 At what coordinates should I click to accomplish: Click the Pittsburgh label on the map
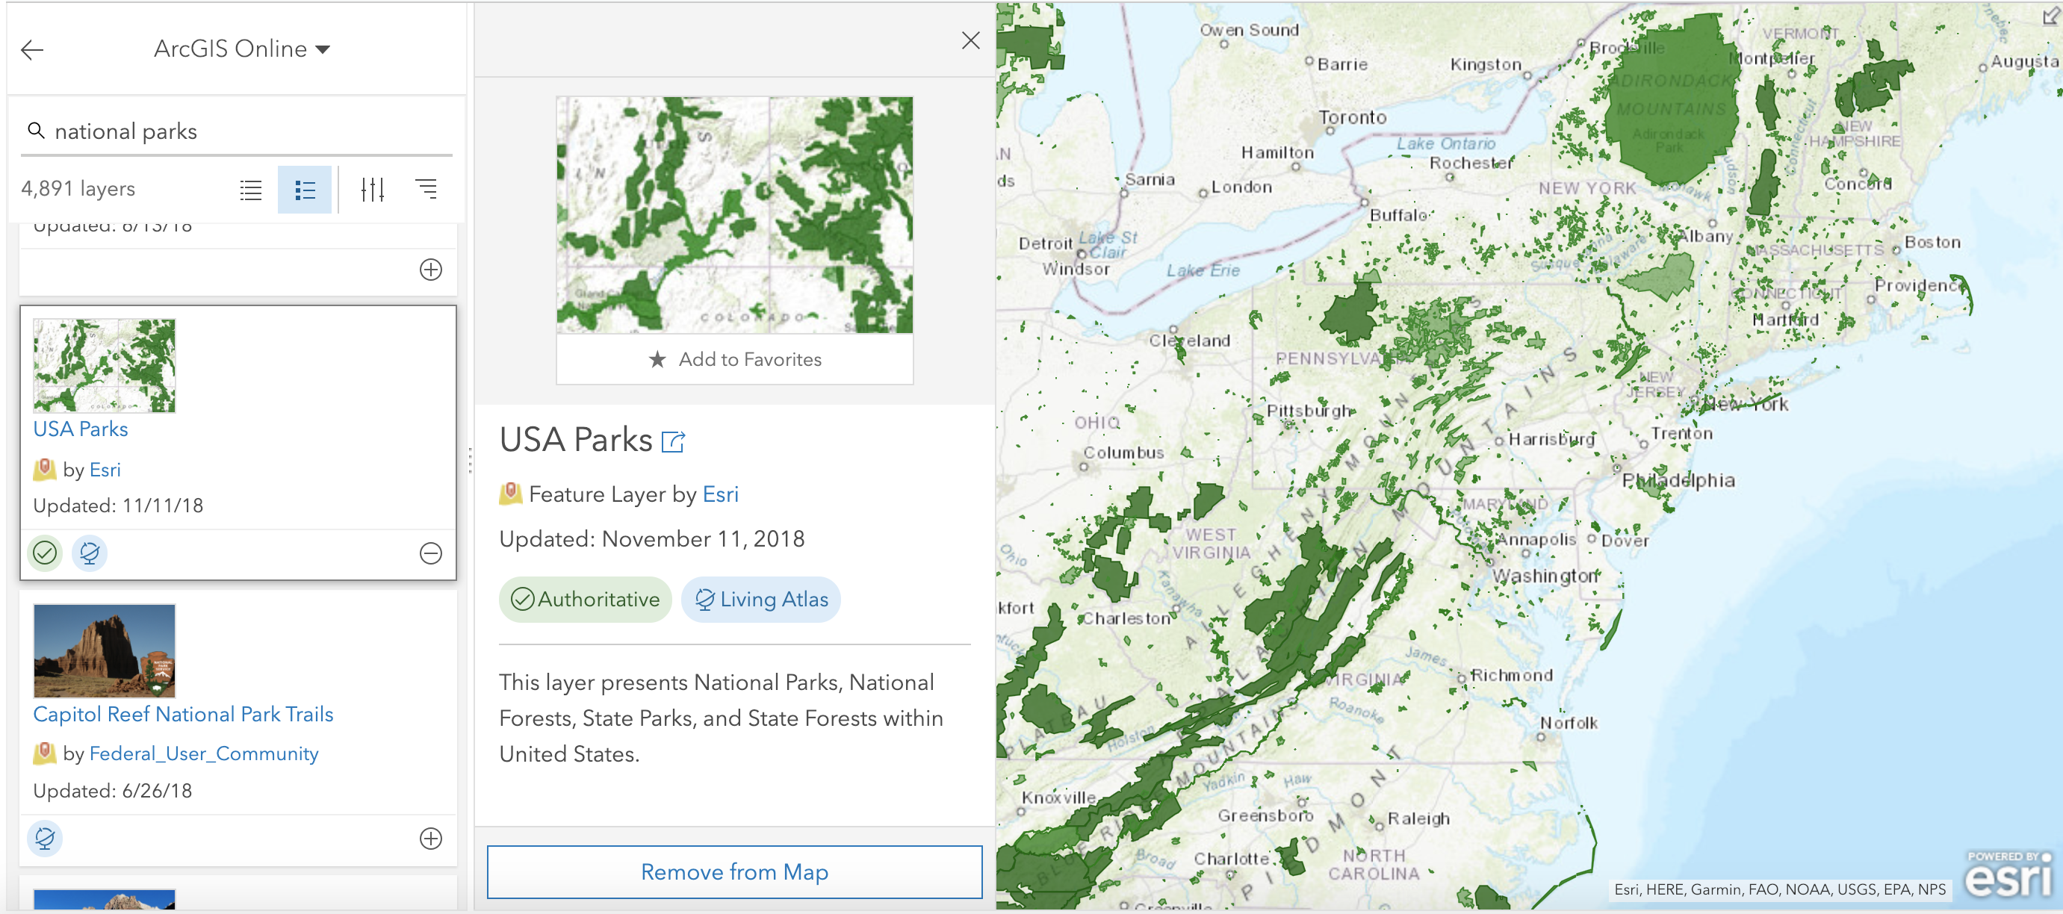point(1310,411)
